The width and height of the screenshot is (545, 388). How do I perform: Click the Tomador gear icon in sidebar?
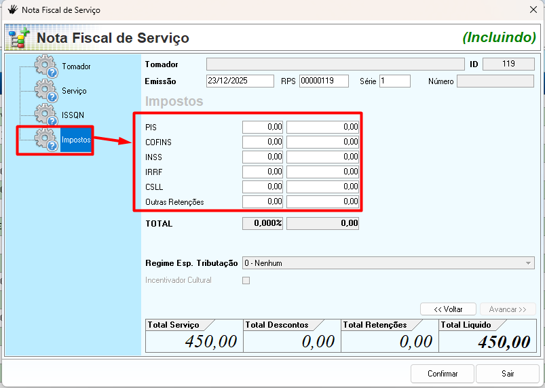46,66
